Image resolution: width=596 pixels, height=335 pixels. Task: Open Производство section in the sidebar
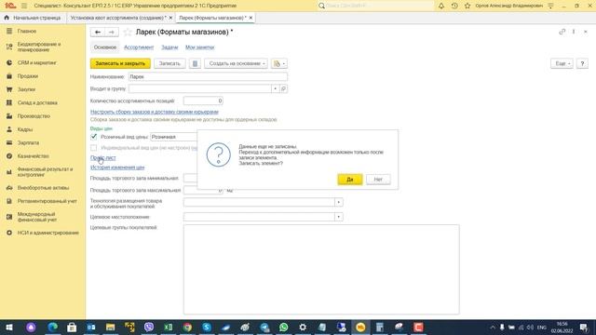pos(34,115)
